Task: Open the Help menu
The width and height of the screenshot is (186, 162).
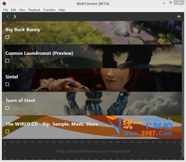Action: [62, 10]
